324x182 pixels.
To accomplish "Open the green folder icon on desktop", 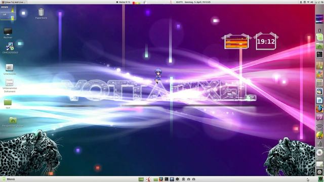I will point(8,103).
